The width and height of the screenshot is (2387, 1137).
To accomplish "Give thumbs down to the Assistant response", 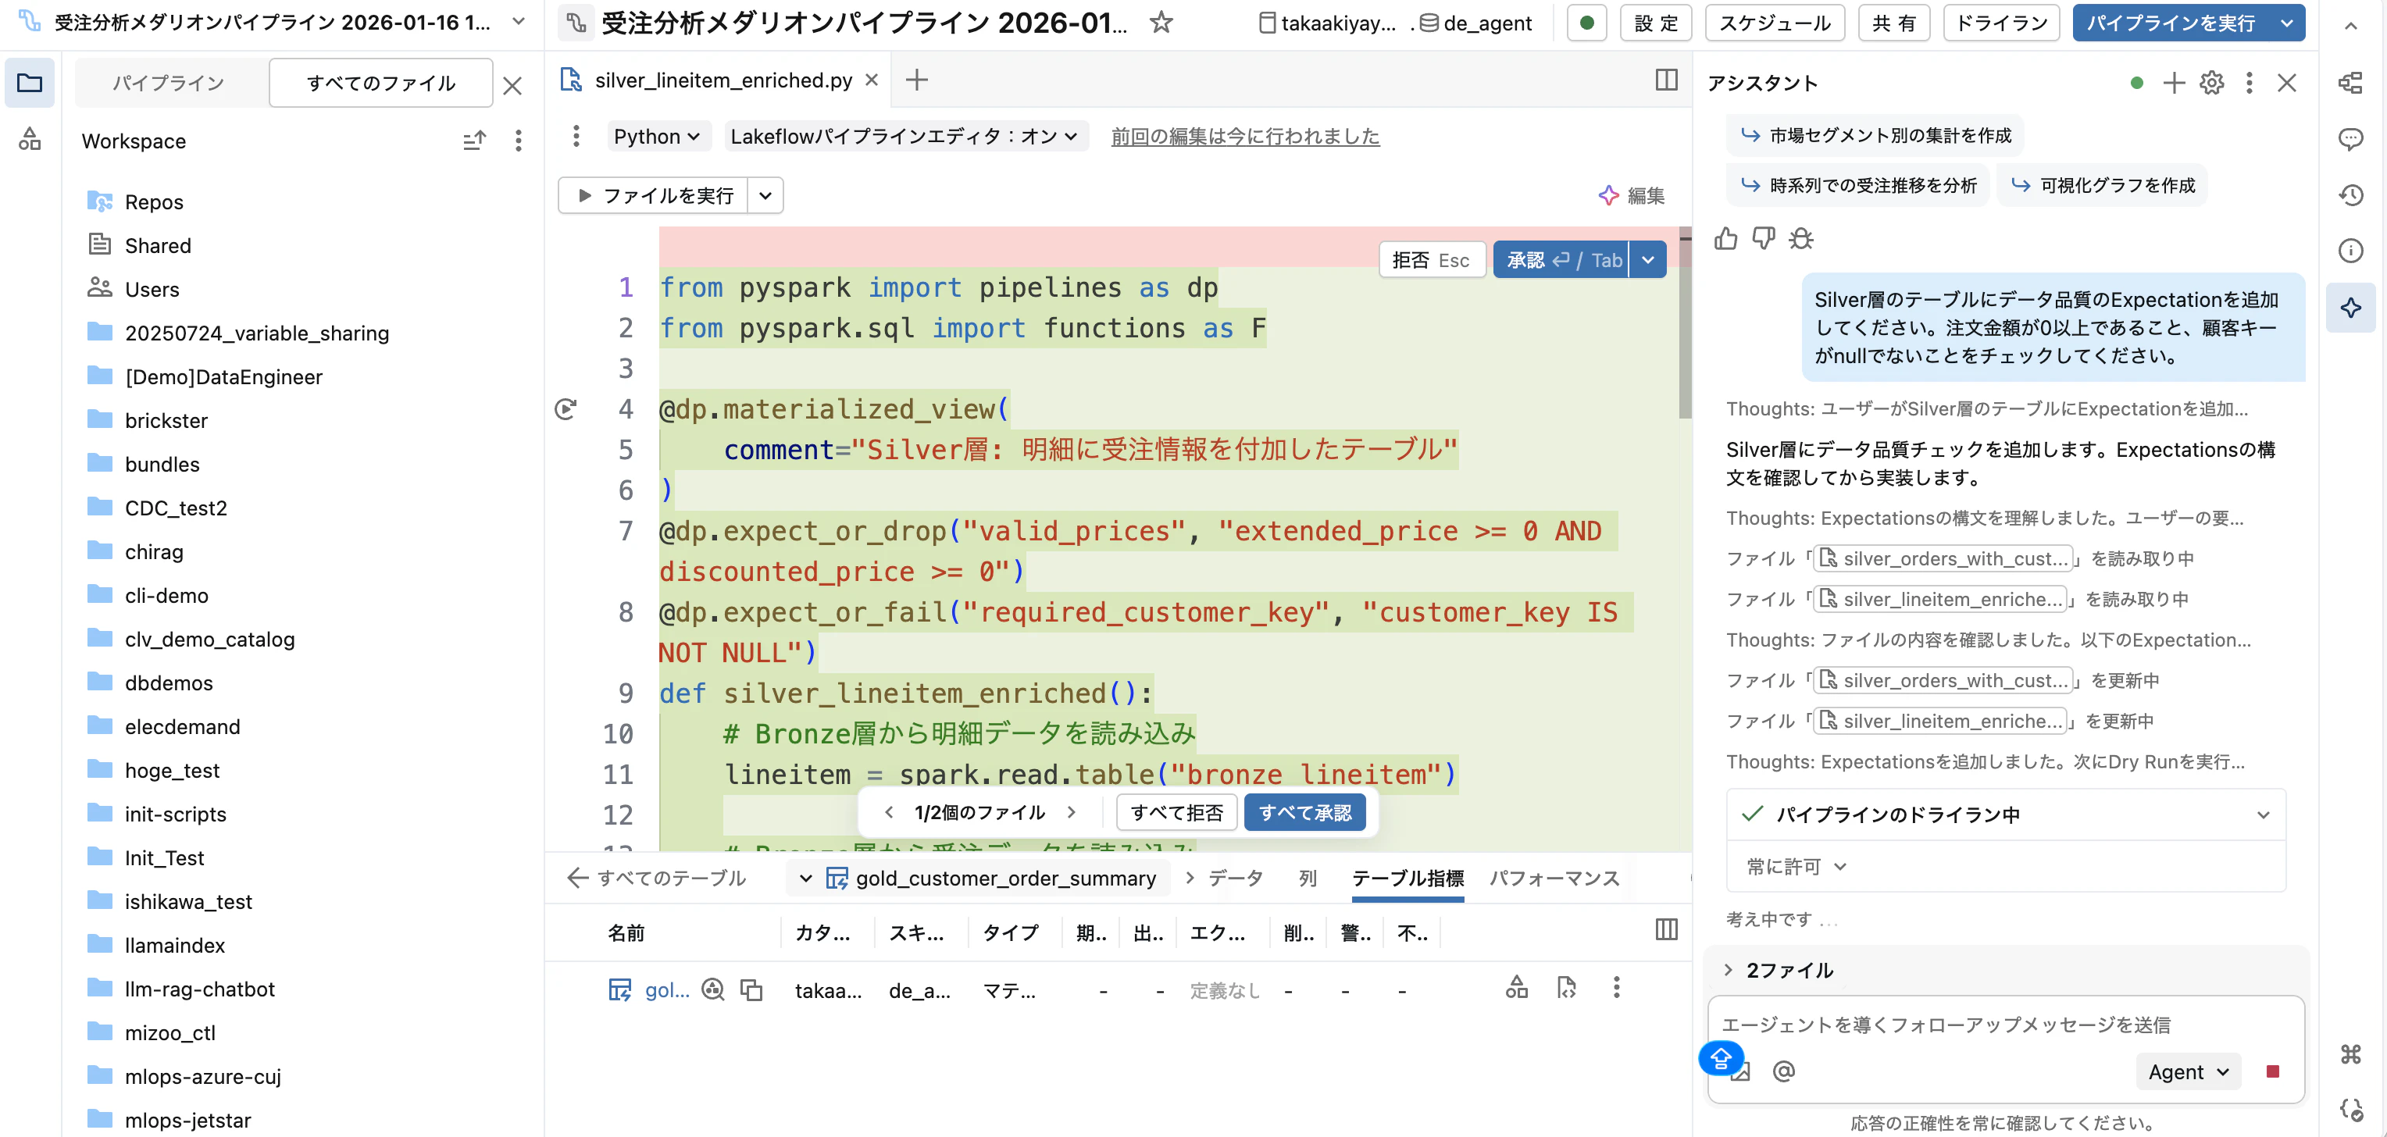I will point(1764,238).
